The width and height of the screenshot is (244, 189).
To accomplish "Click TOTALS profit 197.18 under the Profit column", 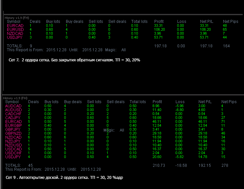I will [x=160, y=46].
